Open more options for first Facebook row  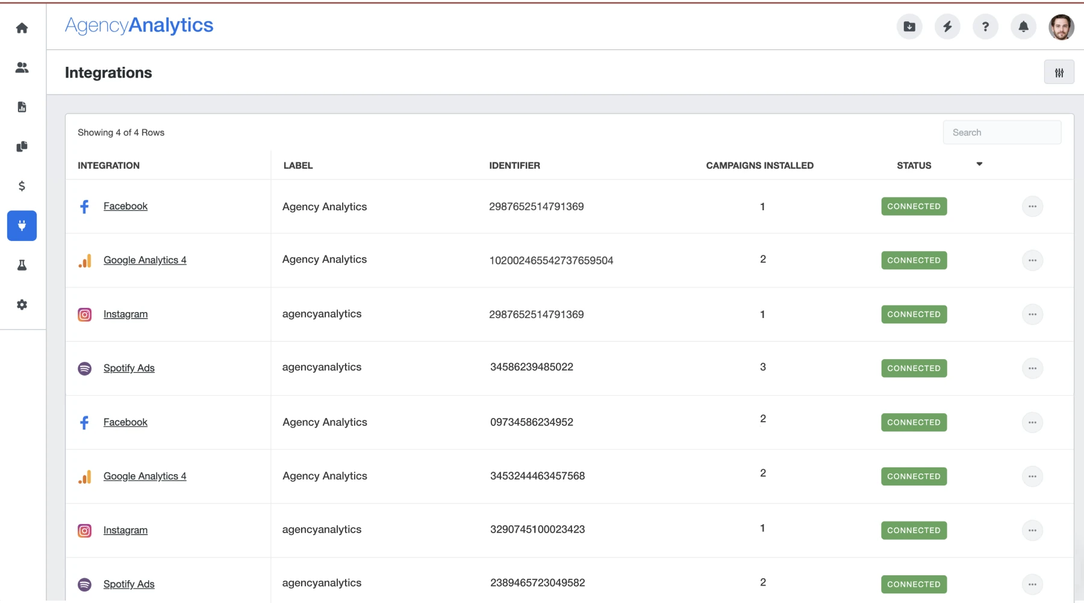tap(1032, 207)
